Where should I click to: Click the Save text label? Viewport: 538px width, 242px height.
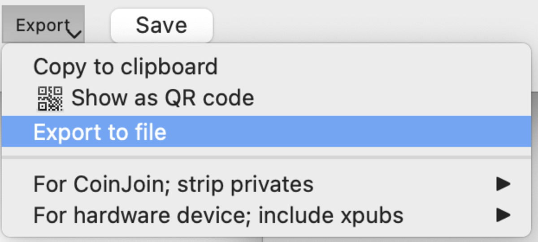[x=161, y=25]
